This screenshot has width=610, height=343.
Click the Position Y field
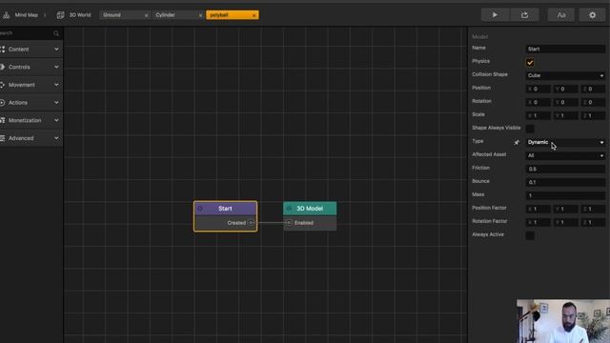tap(565, 89)
